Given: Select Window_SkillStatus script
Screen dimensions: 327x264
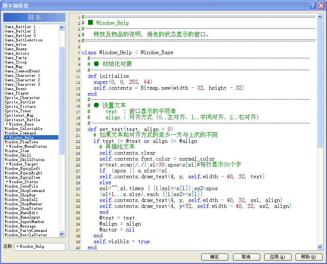Looking at the screenshot, I should [31, 160].
